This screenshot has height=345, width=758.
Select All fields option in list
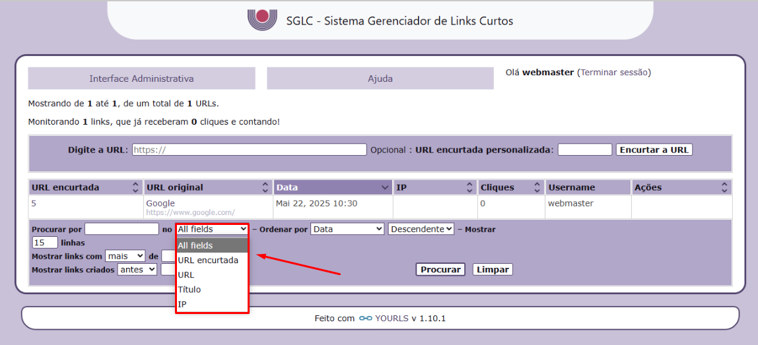click(212, 245)
